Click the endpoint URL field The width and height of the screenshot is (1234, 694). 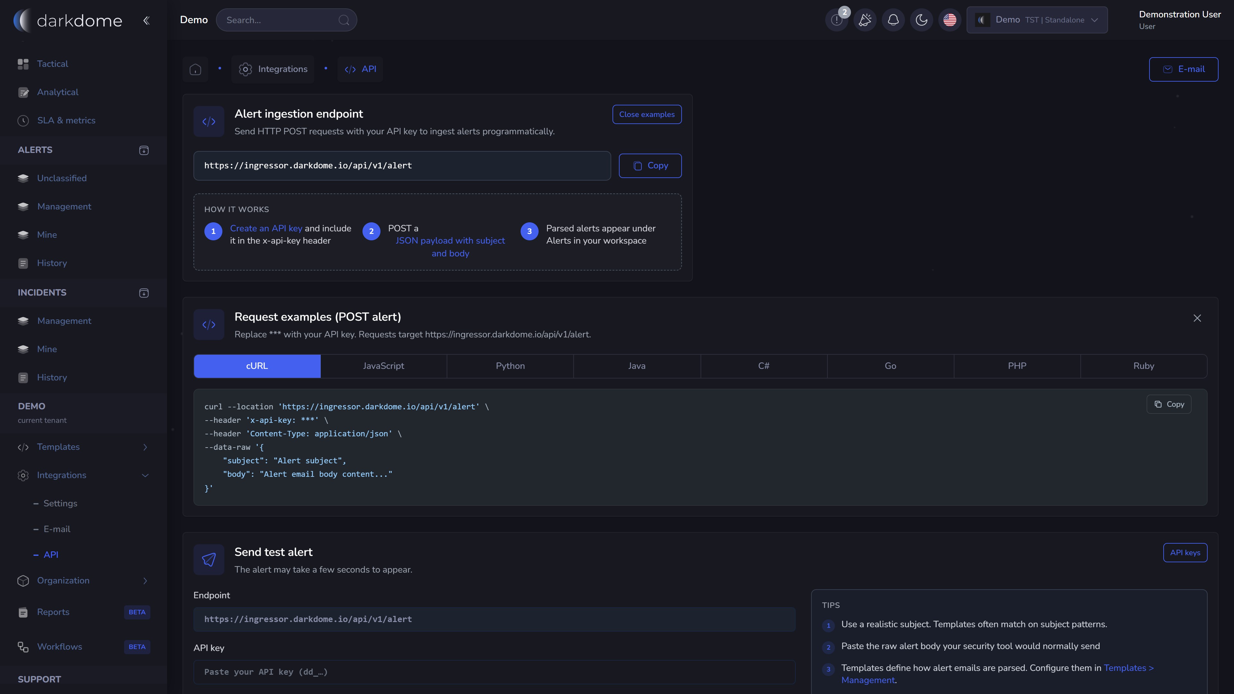402,166
